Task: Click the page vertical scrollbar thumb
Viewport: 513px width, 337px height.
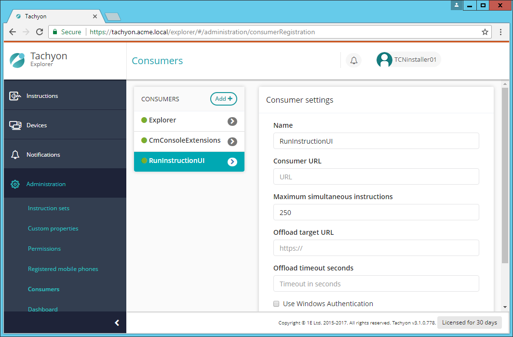Action: (505, 175)
